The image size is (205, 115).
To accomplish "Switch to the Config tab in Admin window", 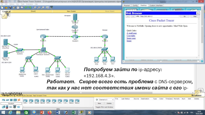I will [135, 5].
